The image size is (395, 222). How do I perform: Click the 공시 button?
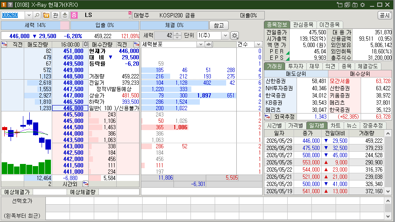coord(384,15)
